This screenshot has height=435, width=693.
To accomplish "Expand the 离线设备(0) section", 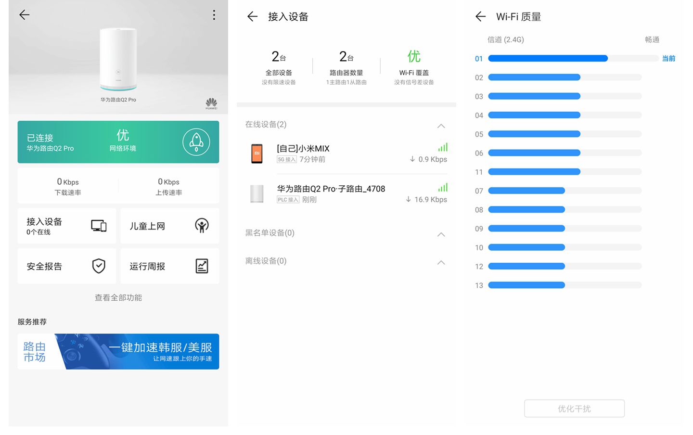I will tap(441, 262).
